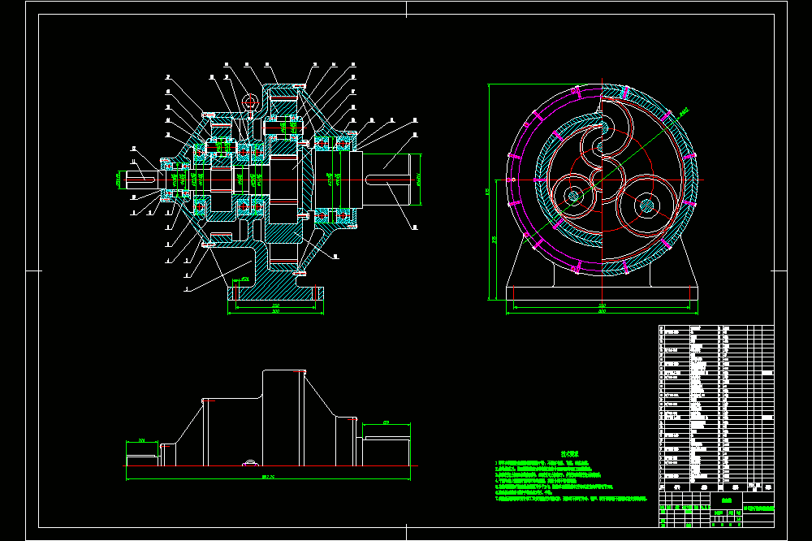
Task: Click the output shaft keyway in the section view
Action: (x=388, y=180)
